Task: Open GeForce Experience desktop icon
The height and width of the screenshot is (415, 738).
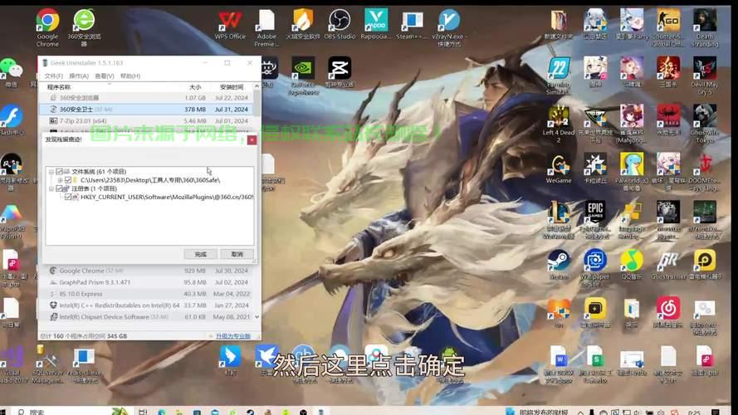Action: (x=303, y=76)
